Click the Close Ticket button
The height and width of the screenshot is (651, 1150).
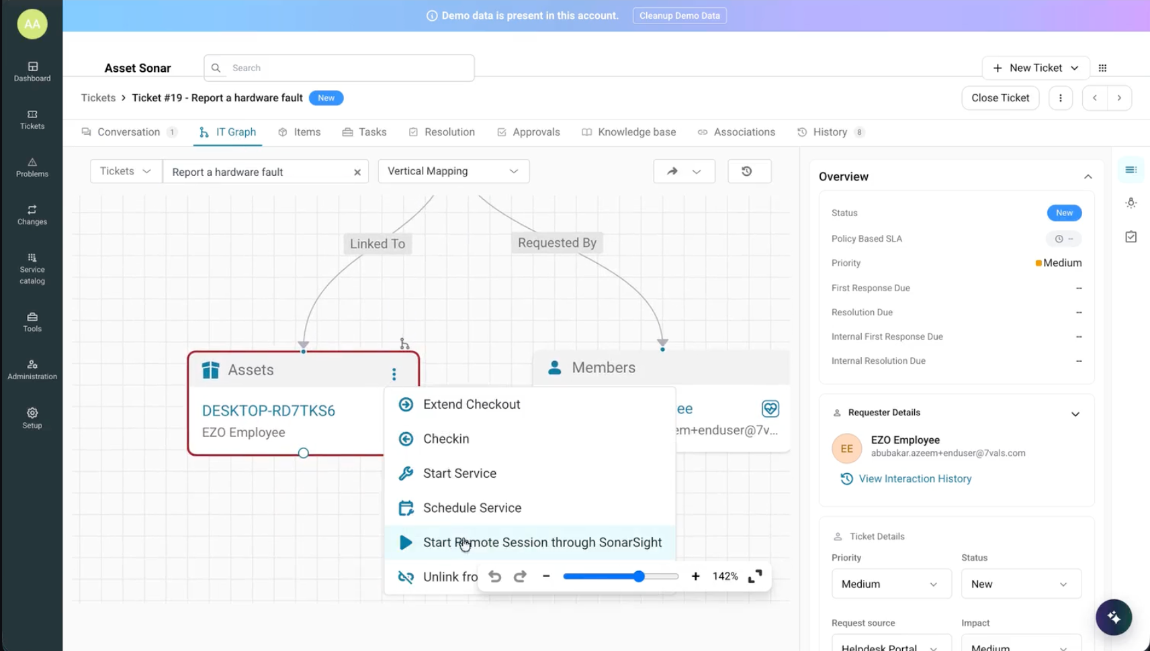[1000, 98]
